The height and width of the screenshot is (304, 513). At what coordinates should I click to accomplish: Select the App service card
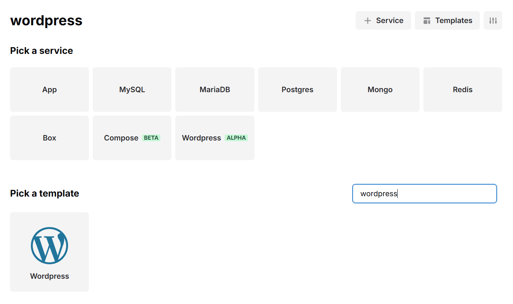pos(49,90)
